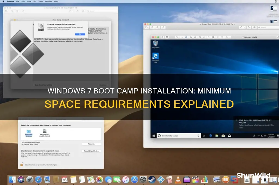Open Calendar icon showing 18

[64, 180]
